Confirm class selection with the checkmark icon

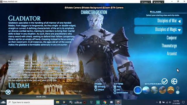coord(165,81)
